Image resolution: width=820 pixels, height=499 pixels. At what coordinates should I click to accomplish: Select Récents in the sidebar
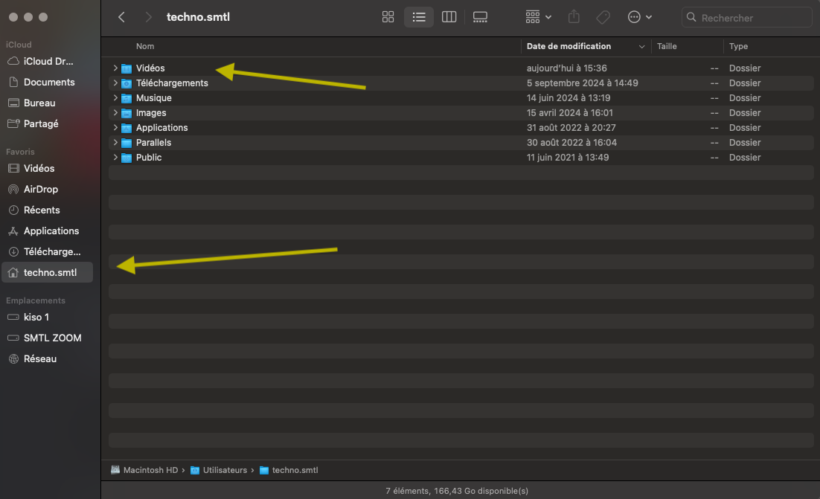[42, 210]
